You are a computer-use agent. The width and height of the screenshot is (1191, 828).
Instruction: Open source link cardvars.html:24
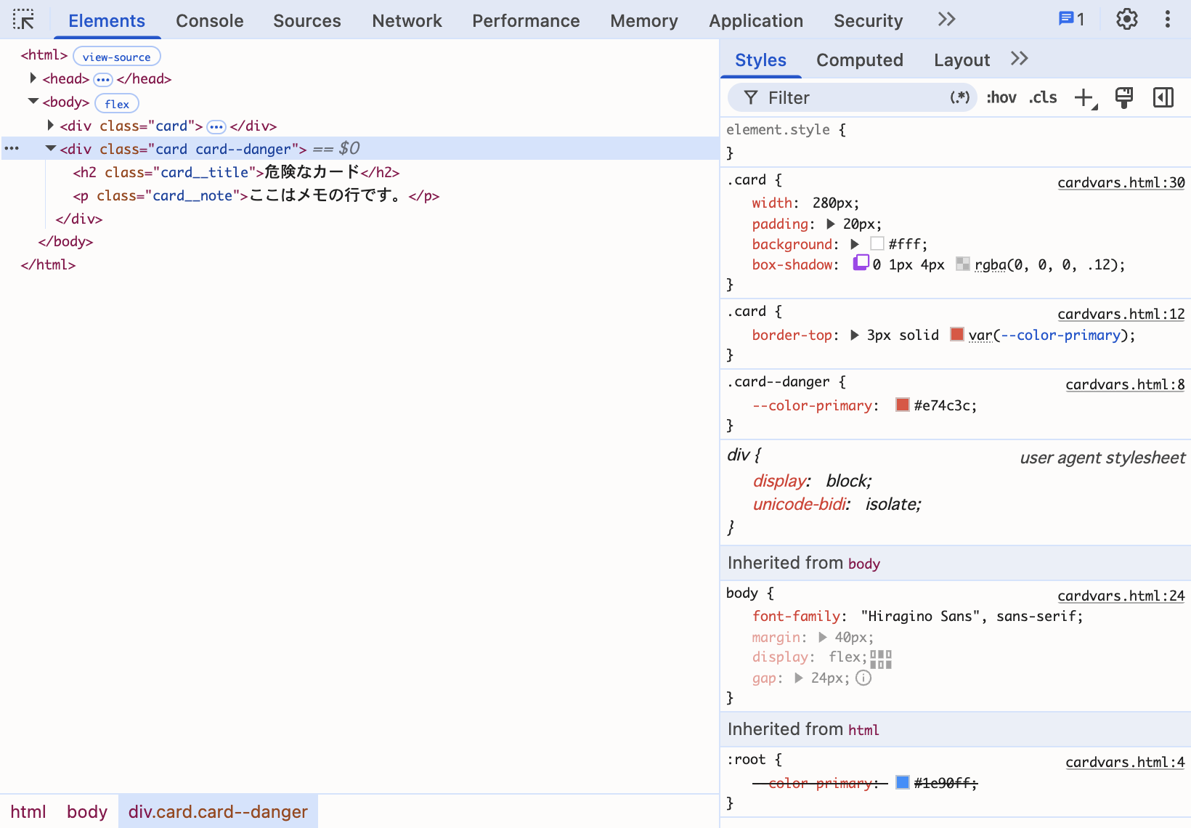pos(1121,596)
